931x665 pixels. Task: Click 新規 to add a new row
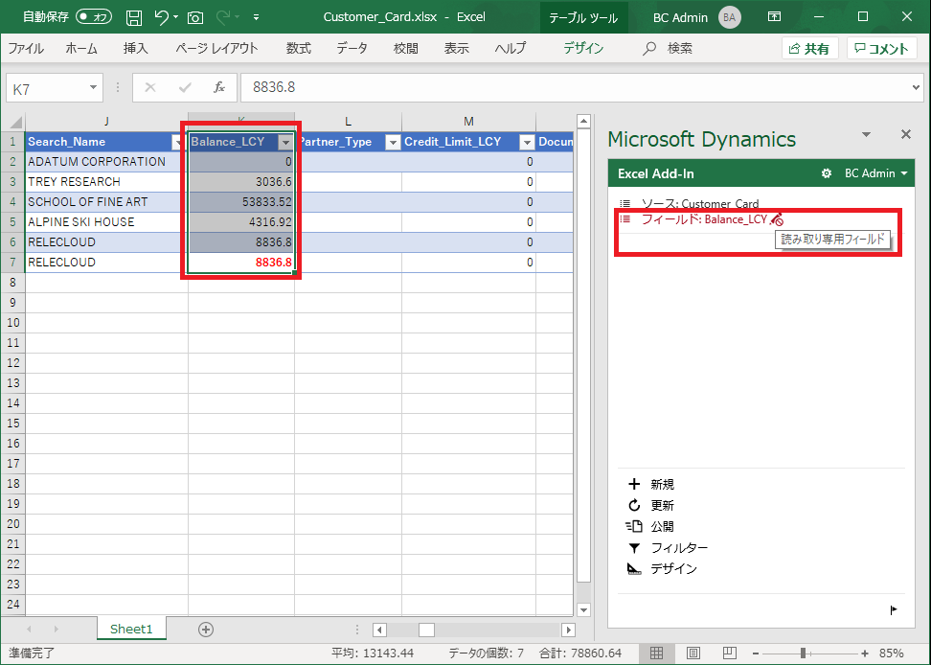650,484
